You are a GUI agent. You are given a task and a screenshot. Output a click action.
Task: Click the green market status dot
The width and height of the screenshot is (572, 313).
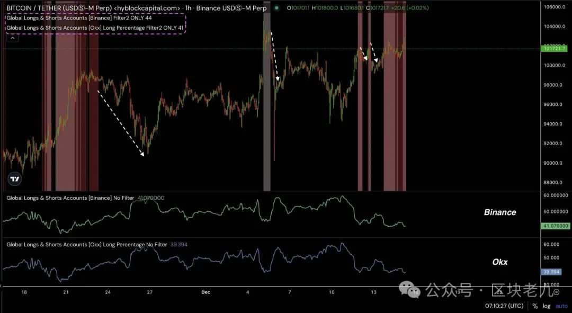point(276,7)
